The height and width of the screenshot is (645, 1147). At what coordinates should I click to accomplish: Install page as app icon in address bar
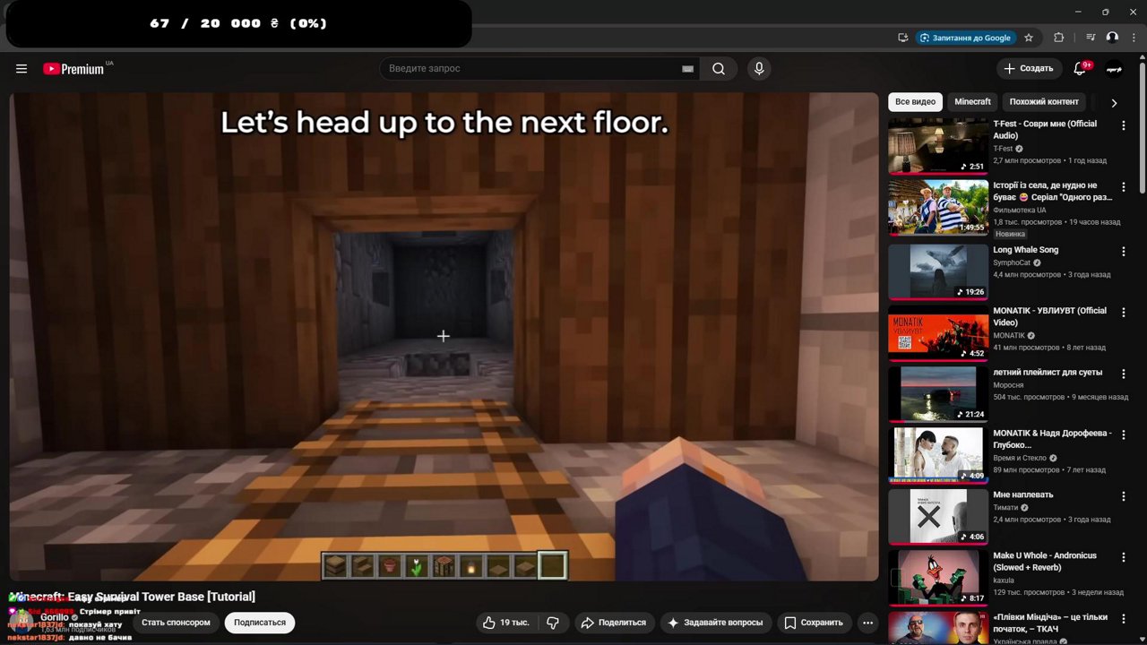click(x=903, y=38)
